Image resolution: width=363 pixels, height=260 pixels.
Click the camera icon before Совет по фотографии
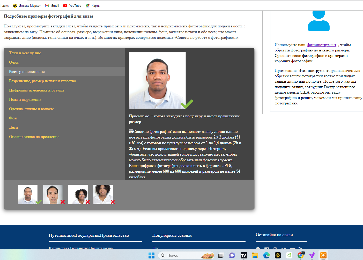tap(131, 131)
